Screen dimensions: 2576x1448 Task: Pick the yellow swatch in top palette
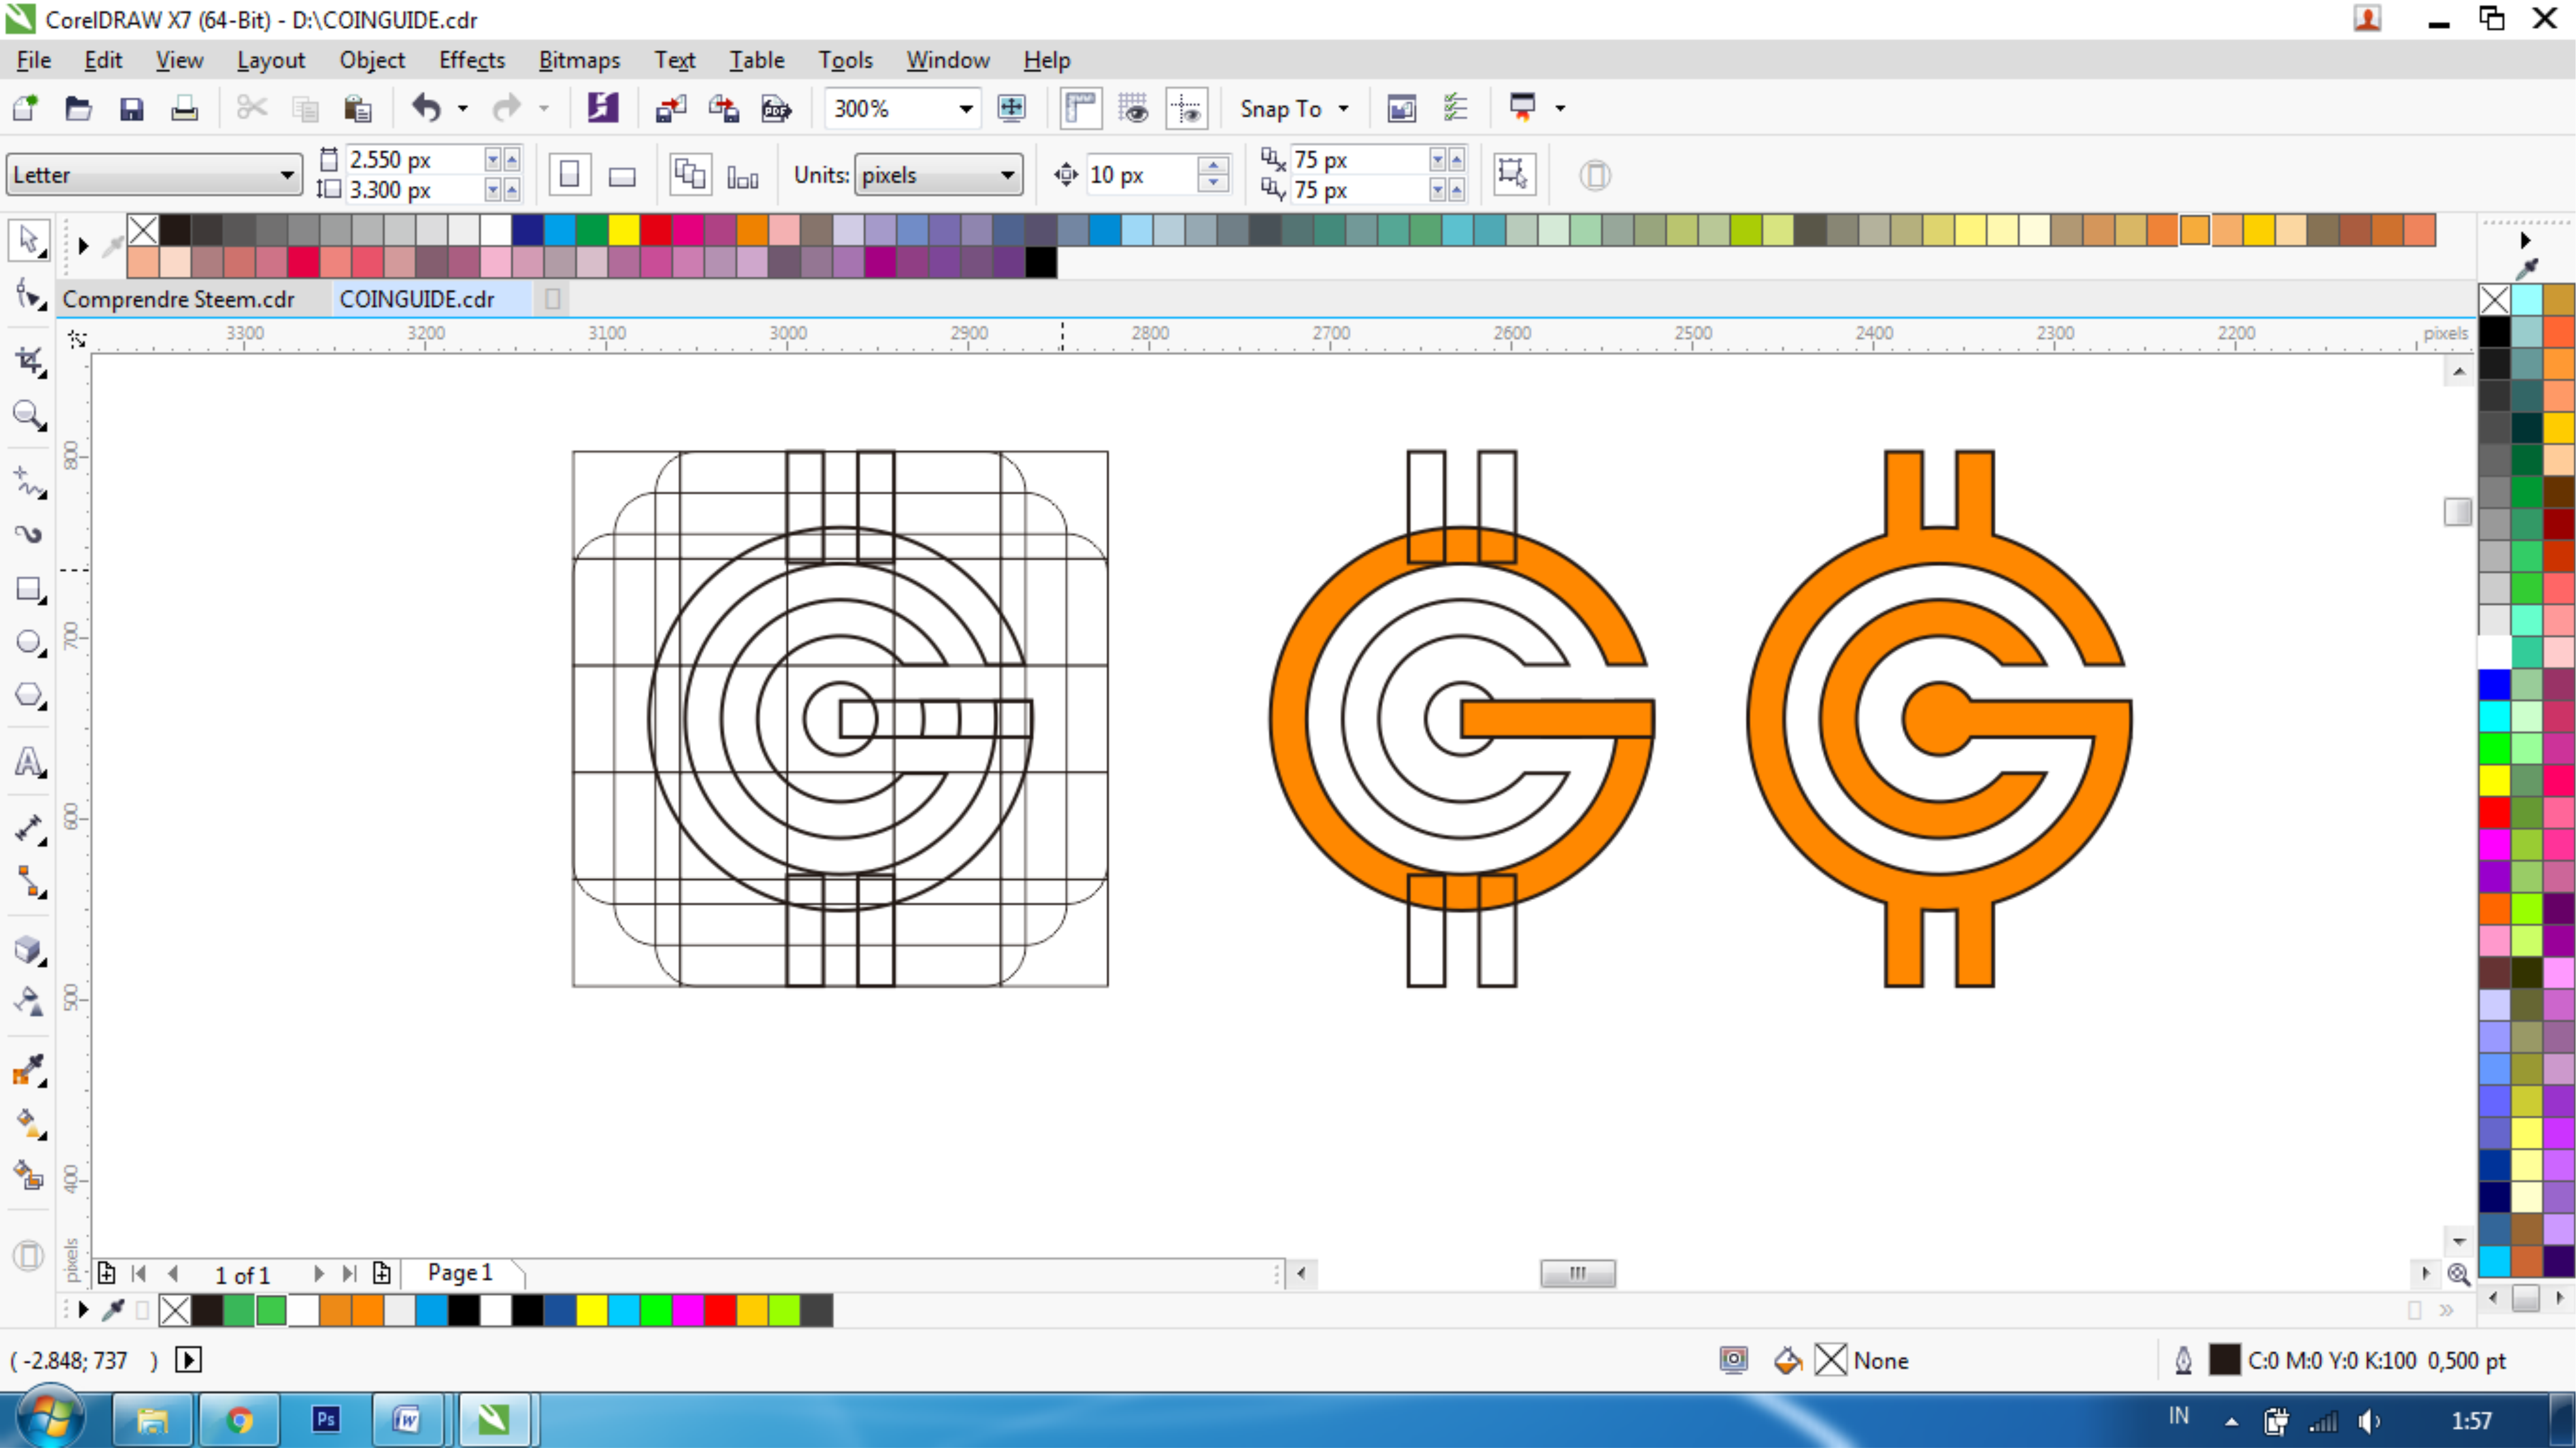(623, 230)
